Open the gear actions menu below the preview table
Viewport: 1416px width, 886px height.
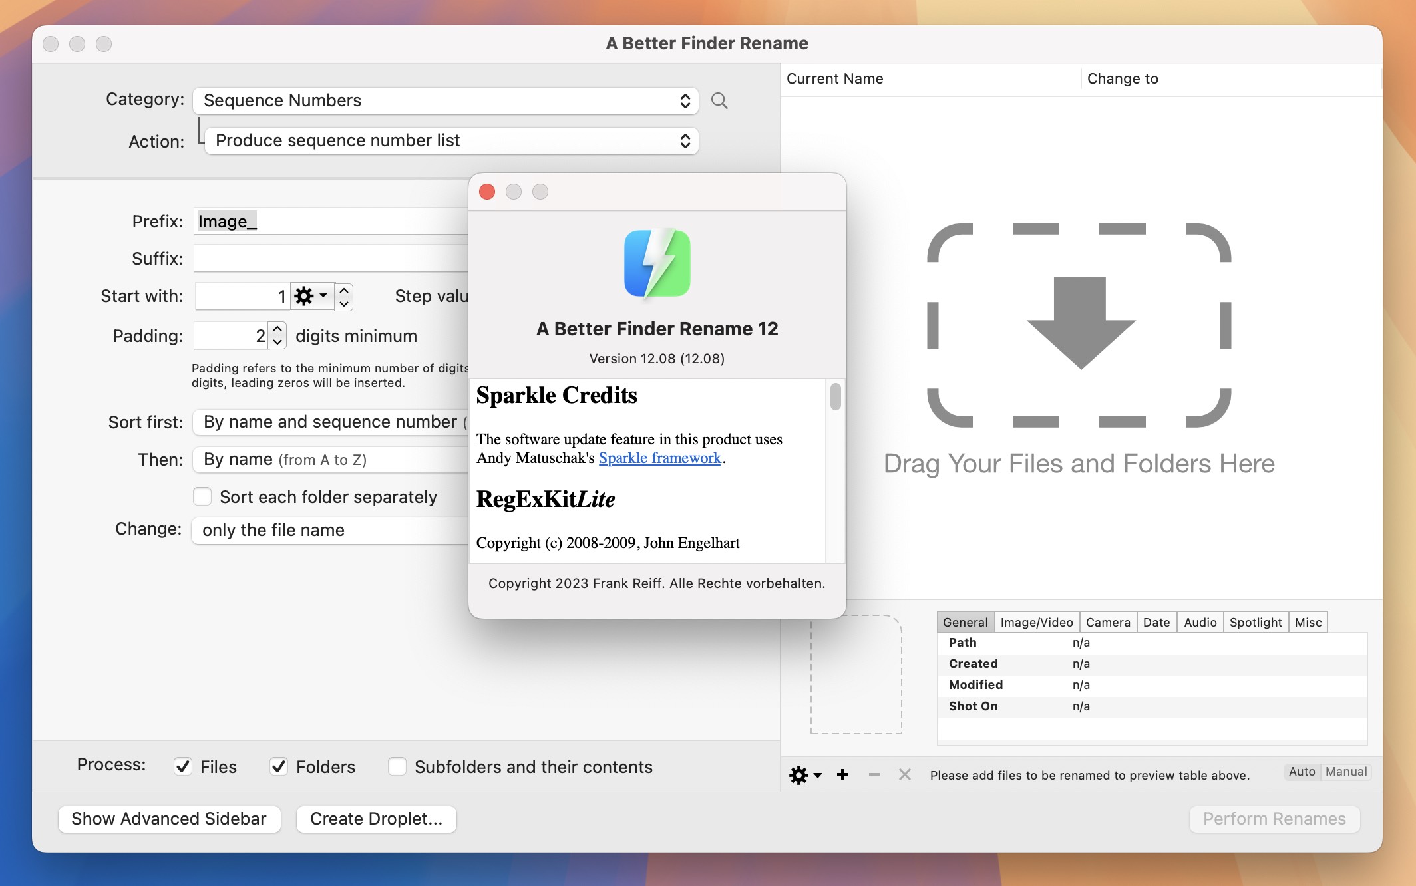pyautogui.click(x=805, y=775)
